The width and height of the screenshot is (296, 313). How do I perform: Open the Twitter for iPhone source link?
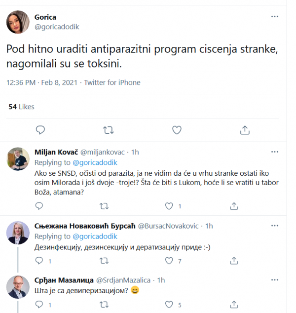(112, 82)
